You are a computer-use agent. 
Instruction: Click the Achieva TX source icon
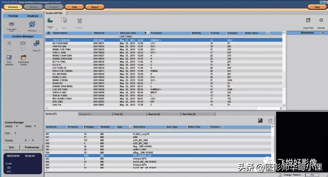pyautogui.click(x=50, y=21)
